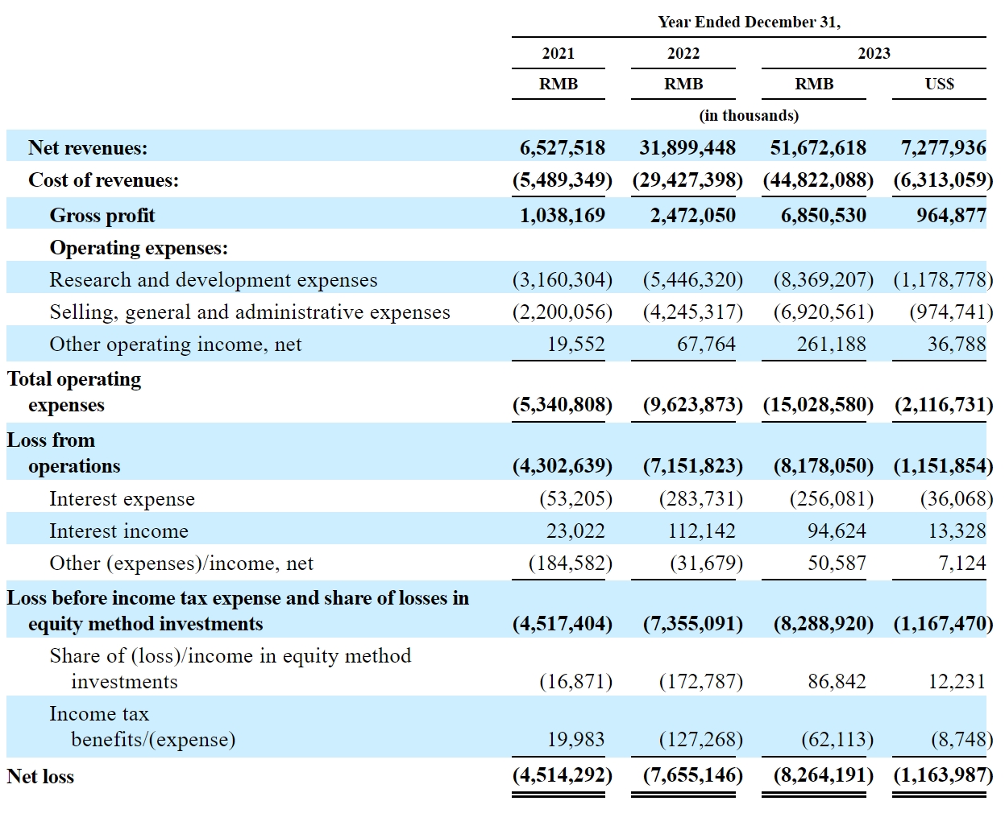Click interest income US$ value 13,328
Image resolution: width=1005 pixels, height=830 pixels.
point(957,531)
